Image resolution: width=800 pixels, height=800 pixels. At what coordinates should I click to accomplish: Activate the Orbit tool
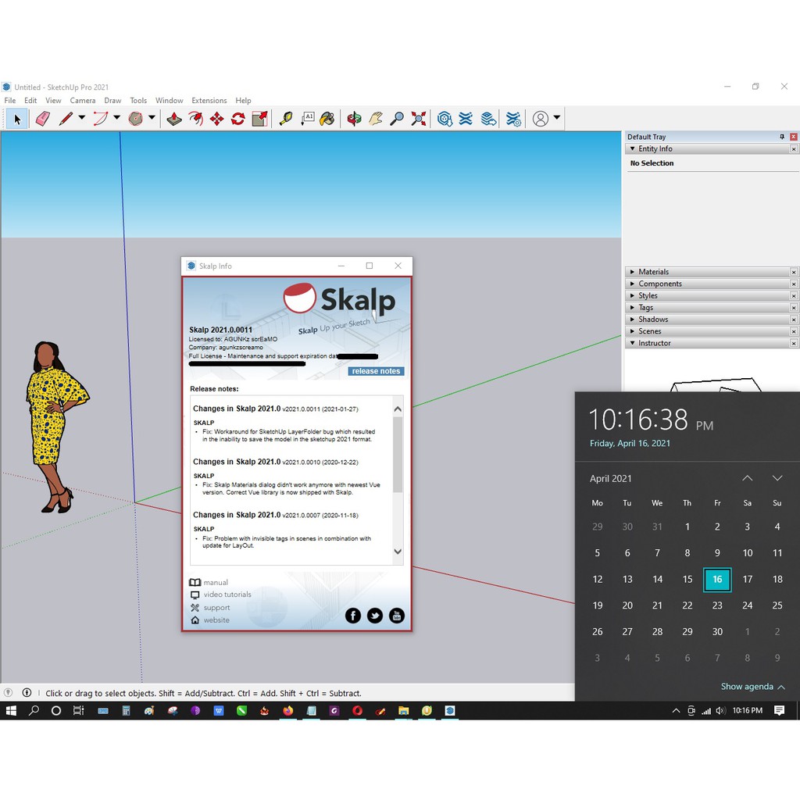click(354, 118)
